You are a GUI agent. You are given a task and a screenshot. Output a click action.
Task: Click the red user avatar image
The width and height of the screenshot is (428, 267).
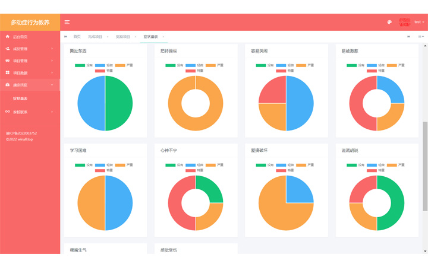coord(404,22)
